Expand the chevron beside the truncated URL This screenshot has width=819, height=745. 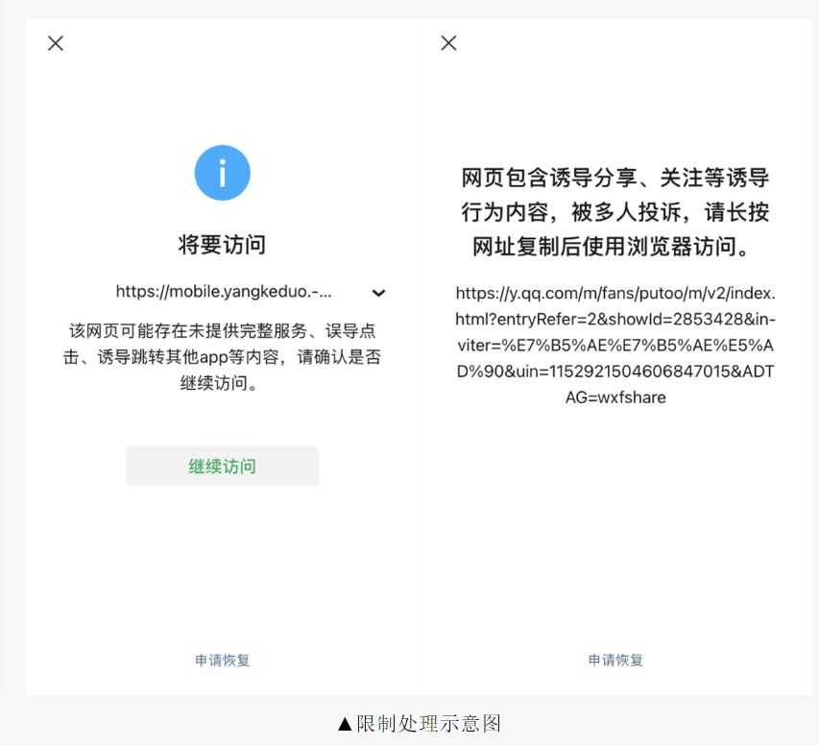tap(378, 293)
